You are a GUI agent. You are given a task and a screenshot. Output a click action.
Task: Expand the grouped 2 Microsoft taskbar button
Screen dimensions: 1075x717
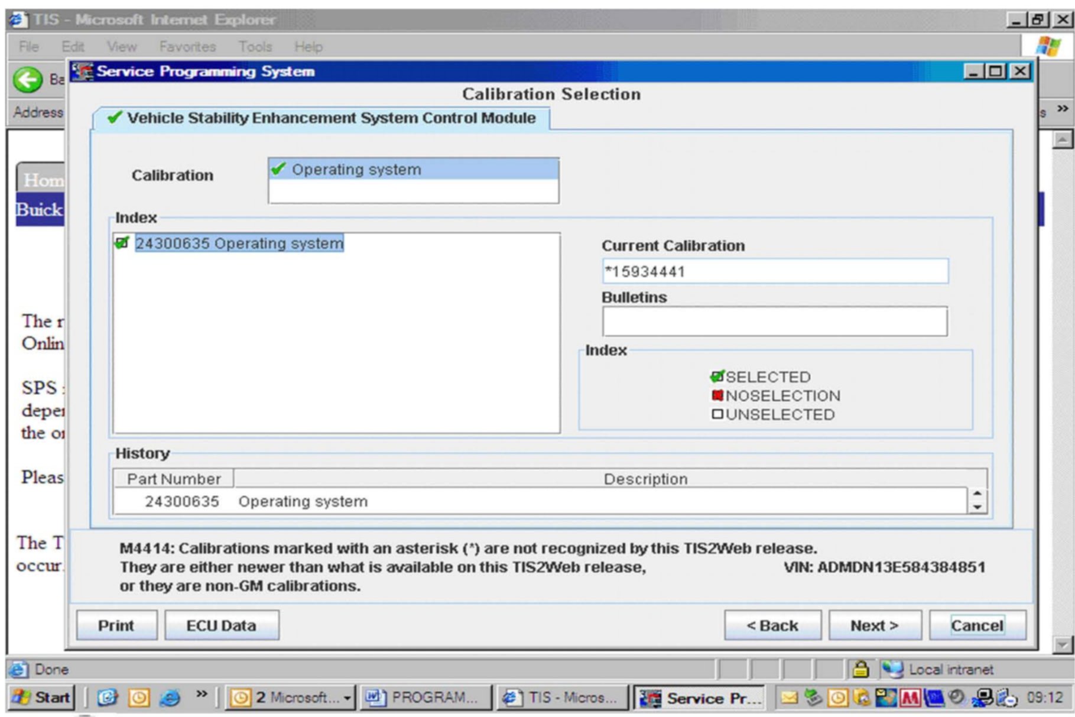click(x=347, y=698)
